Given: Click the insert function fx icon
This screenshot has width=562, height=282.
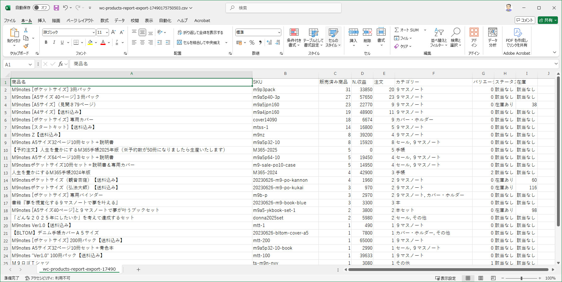Looking at the screenshot, I should 60,64.
